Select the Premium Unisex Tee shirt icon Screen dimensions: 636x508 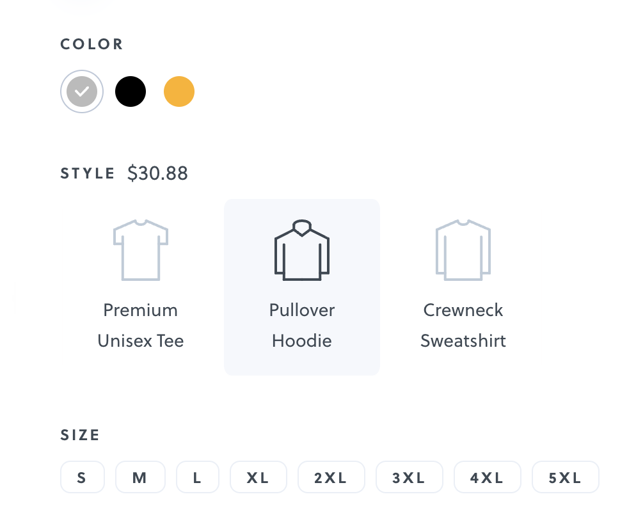coord(141,250)
